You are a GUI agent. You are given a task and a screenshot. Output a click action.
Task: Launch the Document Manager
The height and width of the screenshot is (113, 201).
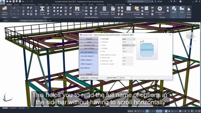pos(137,11)
